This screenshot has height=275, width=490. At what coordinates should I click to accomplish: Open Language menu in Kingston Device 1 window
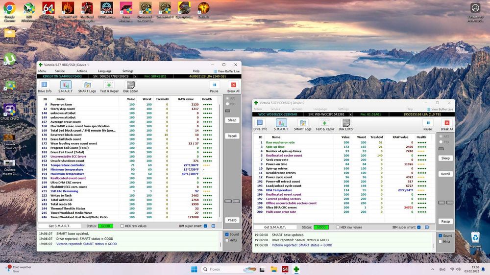click(x=104, y=71)
